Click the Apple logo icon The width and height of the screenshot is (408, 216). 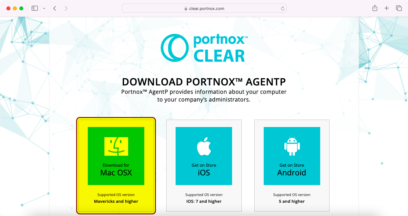click(x=204, y=146)
